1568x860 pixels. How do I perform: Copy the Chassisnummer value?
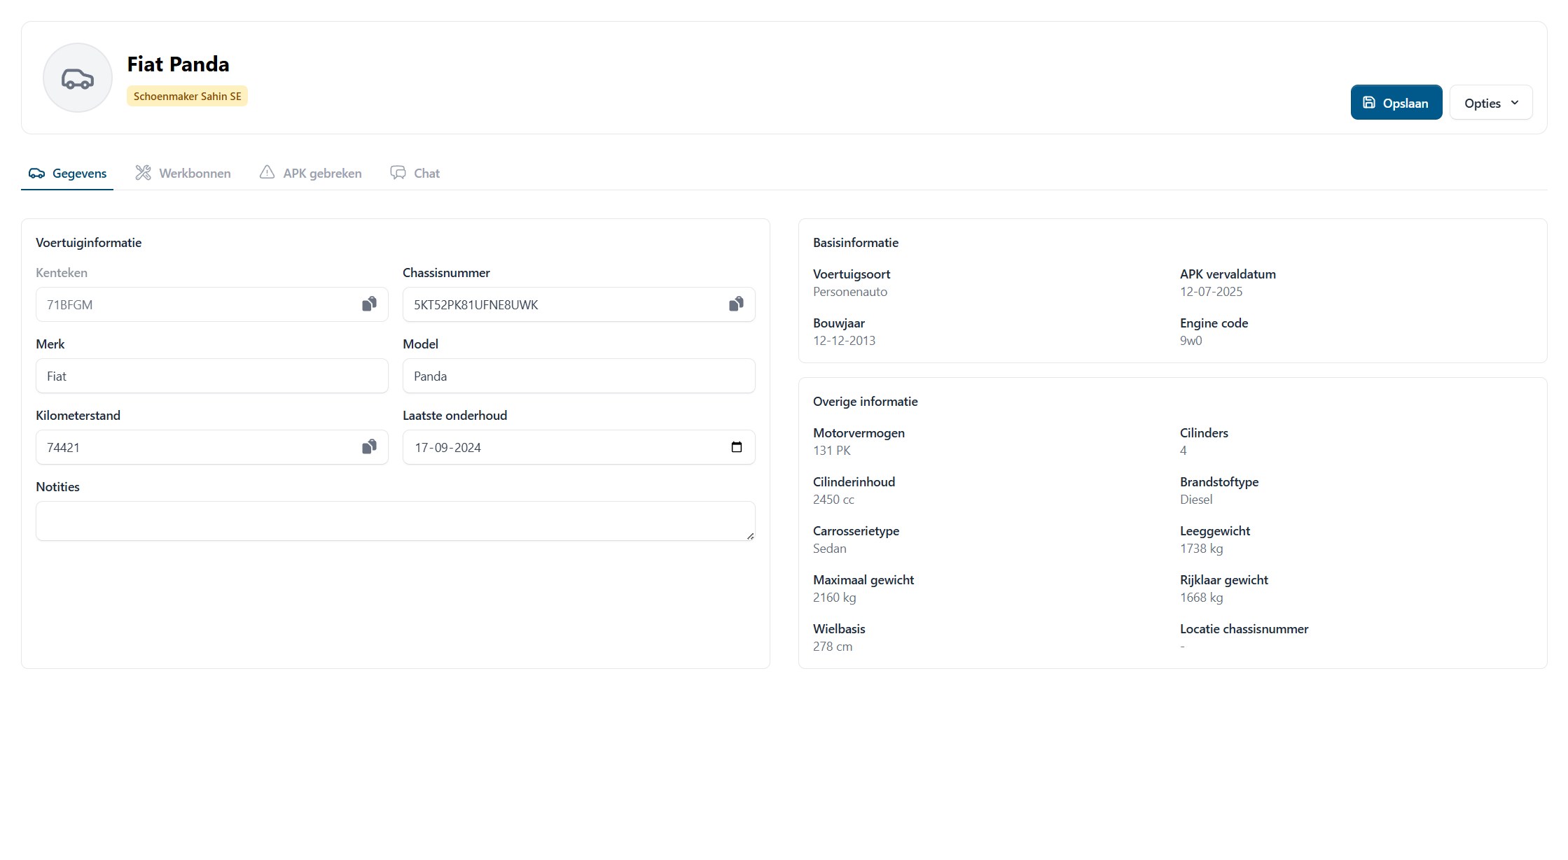click(x=736, y=304)
